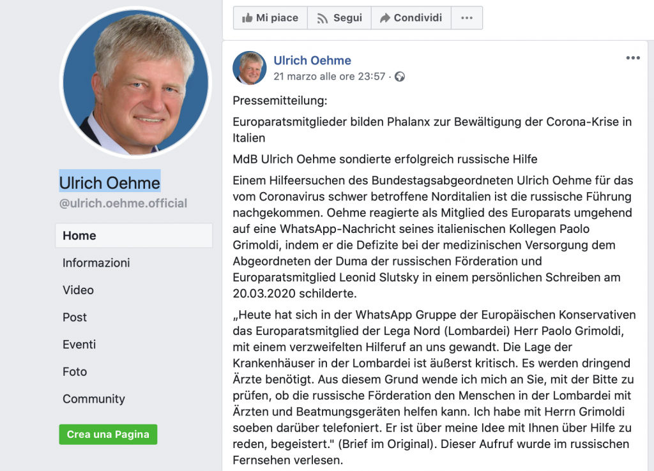Click the highlighted Ulrich Oehme page title
654x471 pixels.
[110, 183]
